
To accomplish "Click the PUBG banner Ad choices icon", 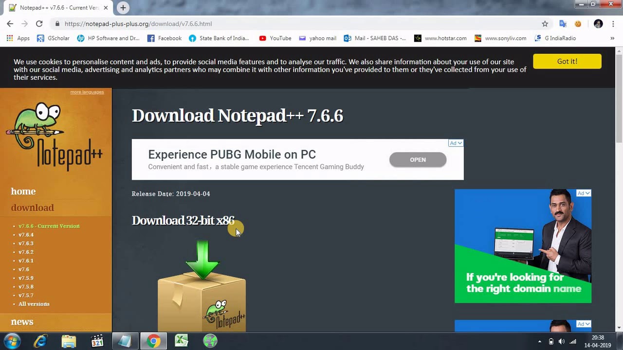I will pyautogui.click(x=456, y=143).
